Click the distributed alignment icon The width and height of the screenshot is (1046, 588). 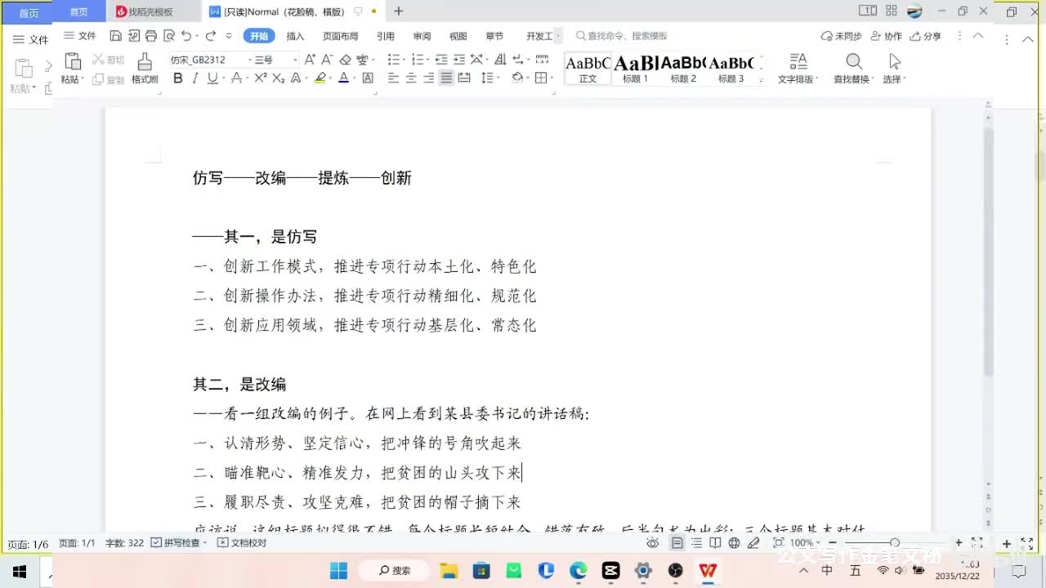(464, 78)
